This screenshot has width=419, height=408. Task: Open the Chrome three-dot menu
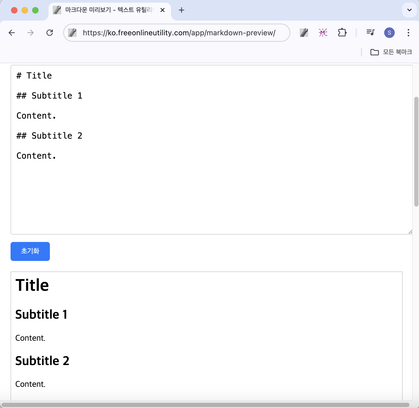point(408,33)
